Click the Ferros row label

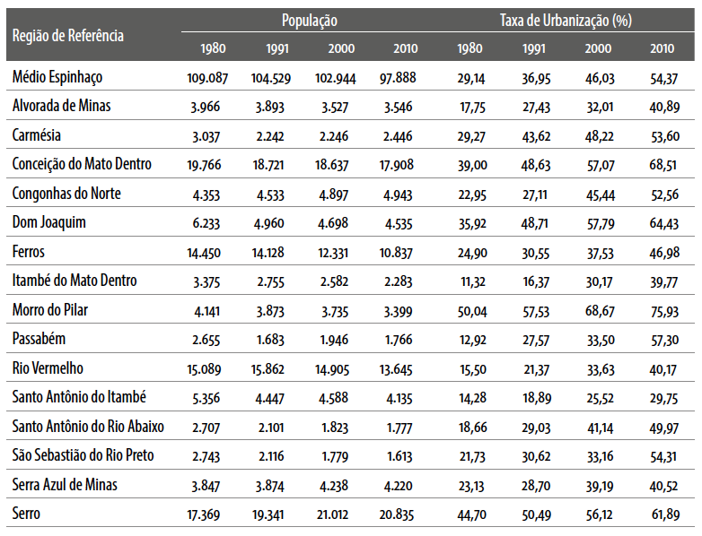click(x=31, y=252)
